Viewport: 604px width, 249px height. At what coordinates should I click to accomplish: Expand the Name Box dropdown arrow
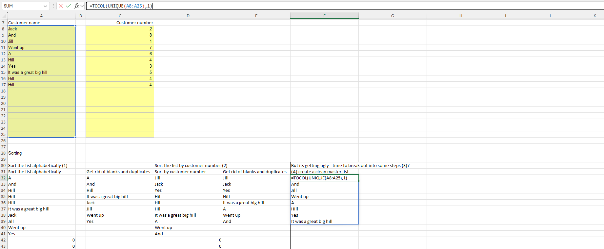pyautogui.click(x=45, y=6)
